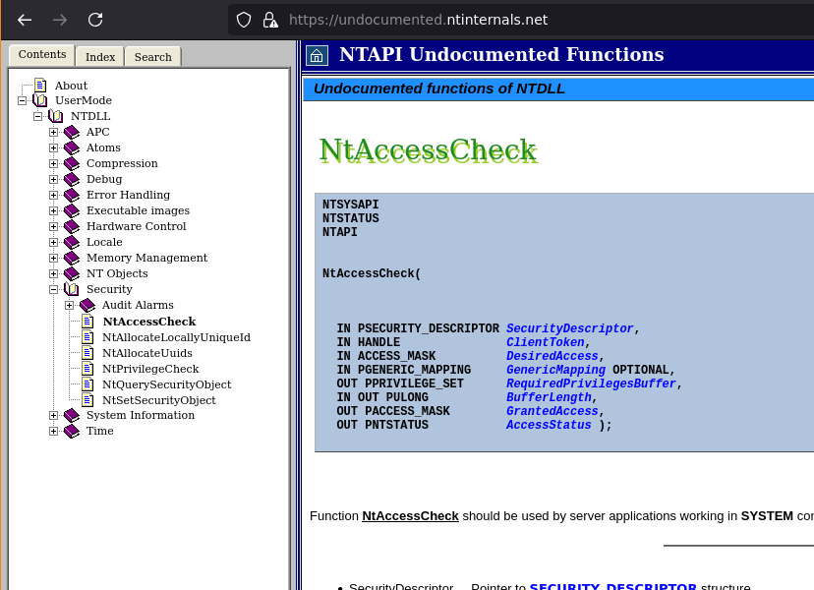
Task: Collapse the NTDLL tree node
Action: (x=38, y=116)
